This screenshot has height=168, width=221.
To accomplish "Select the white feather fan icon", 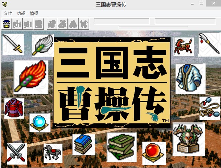I will 43,45.
